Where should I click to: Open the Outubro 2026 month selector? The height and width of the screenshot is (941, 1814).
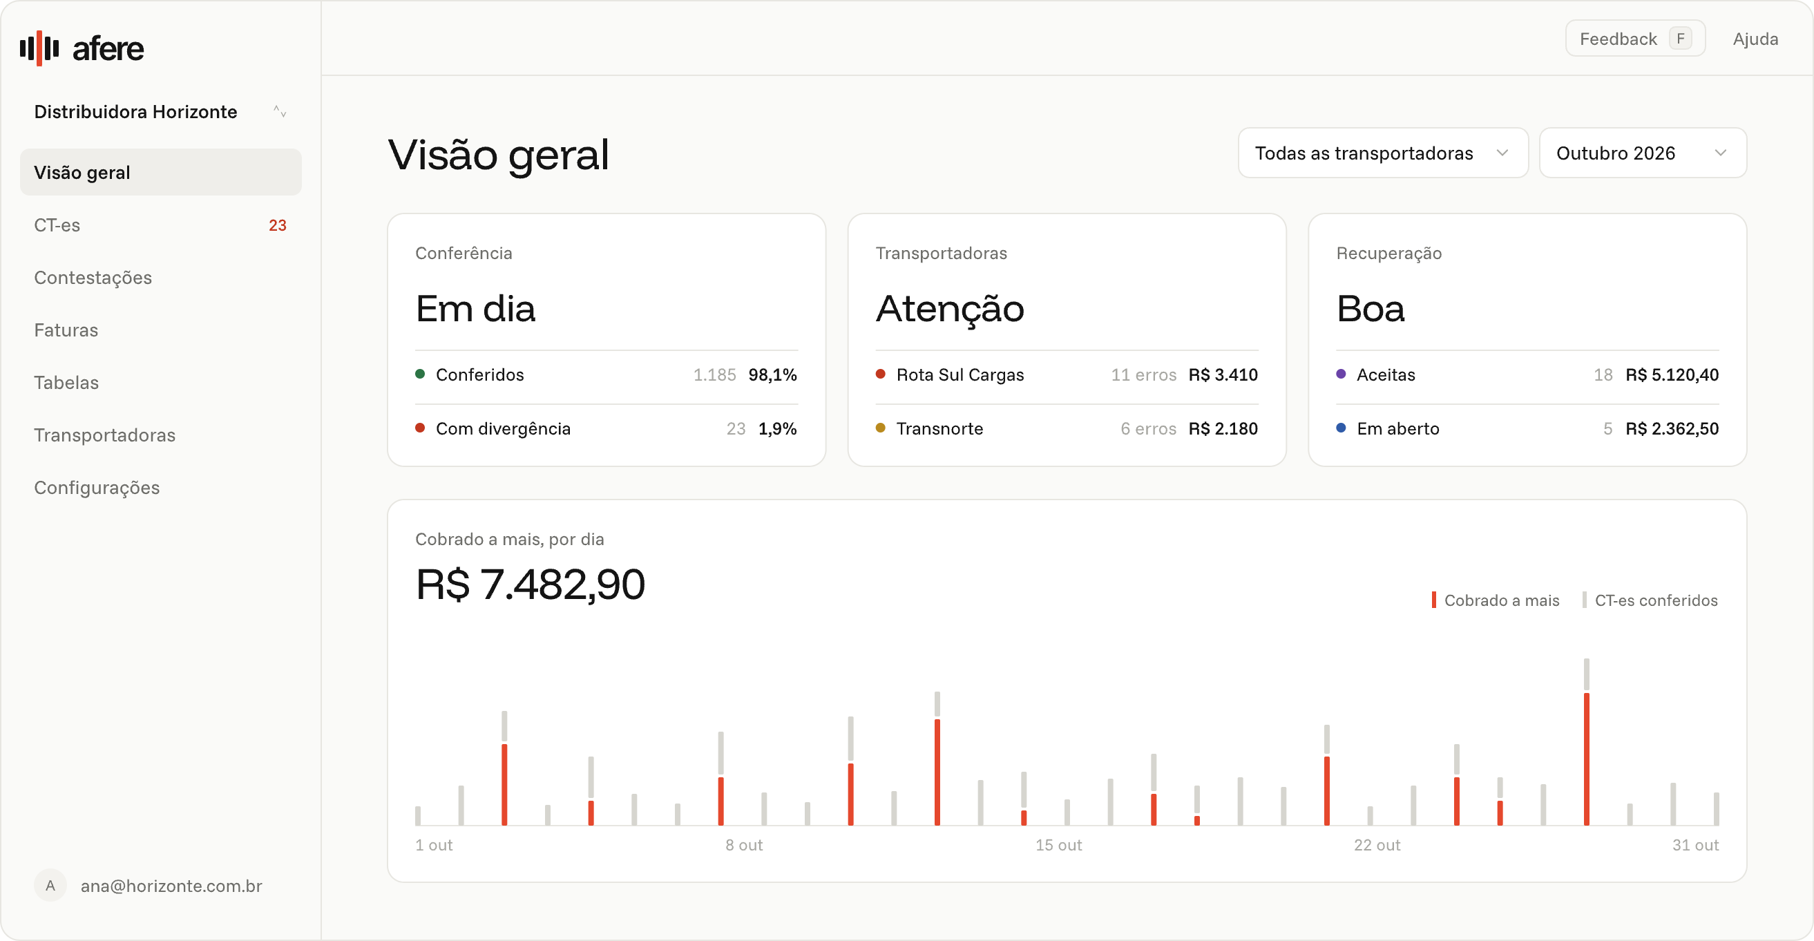tap(1643, 153)
